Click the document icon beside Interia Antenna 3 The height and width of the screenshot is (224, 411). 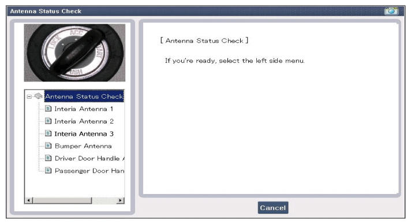click(48, 133)
